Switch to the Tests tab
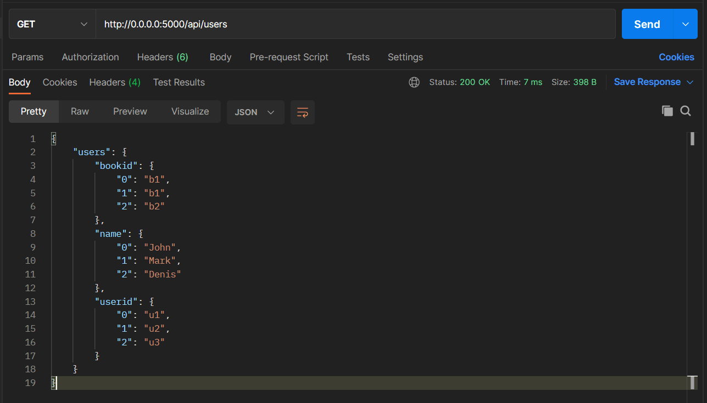Viewport: 707px width, 403px height. [x=358, y=57]
